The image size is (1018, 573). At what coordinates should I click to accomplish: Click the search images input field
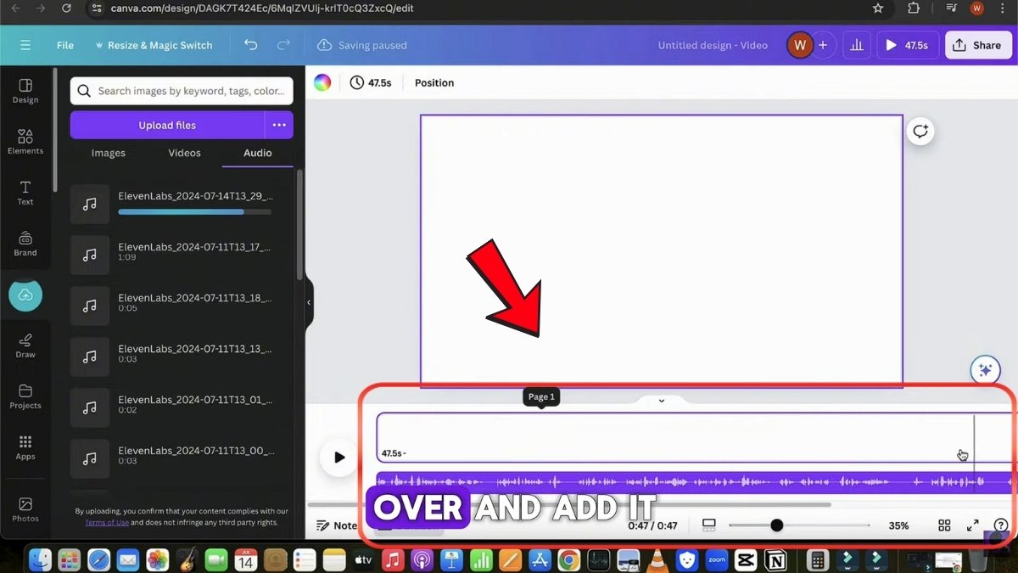(x=190, y=91)
